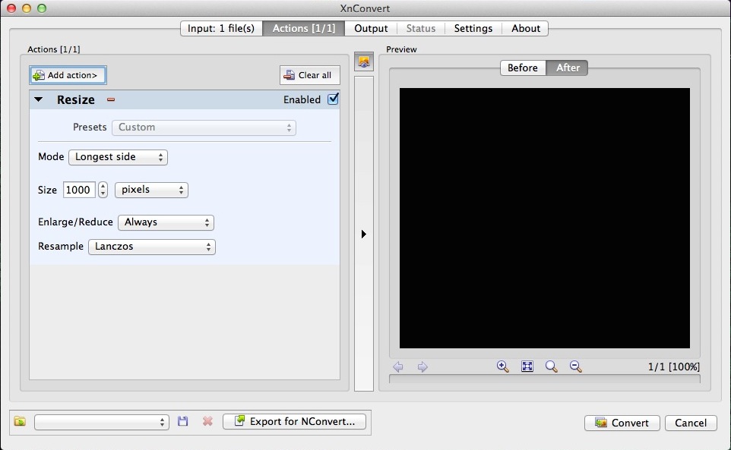The image size is (731, 450).
Task: Open the Resample dropdown set to Lanczos
Action: [152, 247]
